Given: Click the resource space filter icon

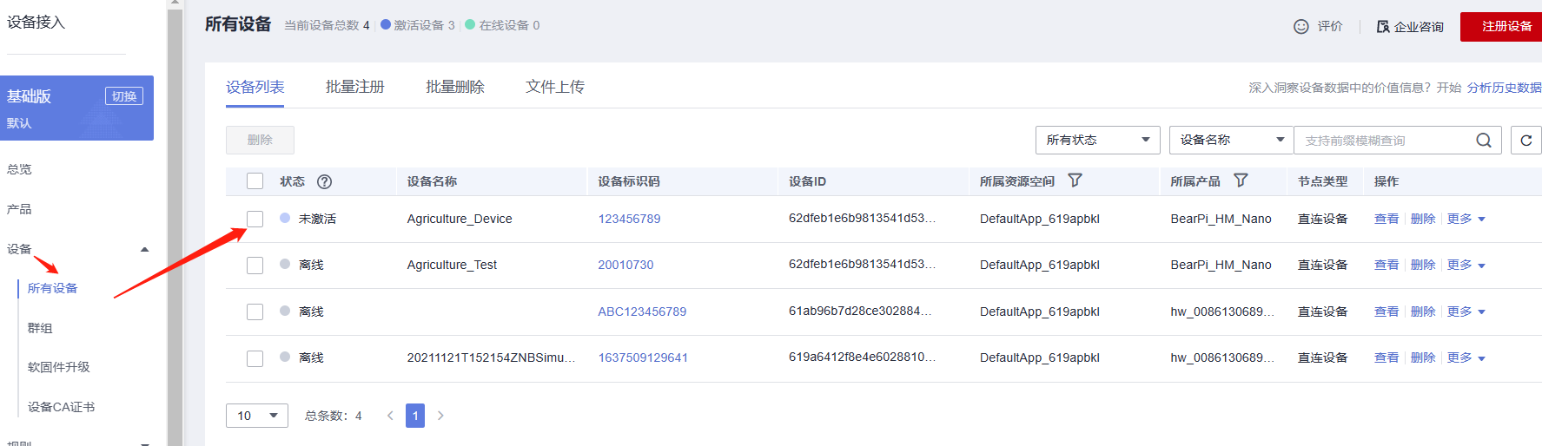Looking at the screenshot, I should pos(1075,180).
